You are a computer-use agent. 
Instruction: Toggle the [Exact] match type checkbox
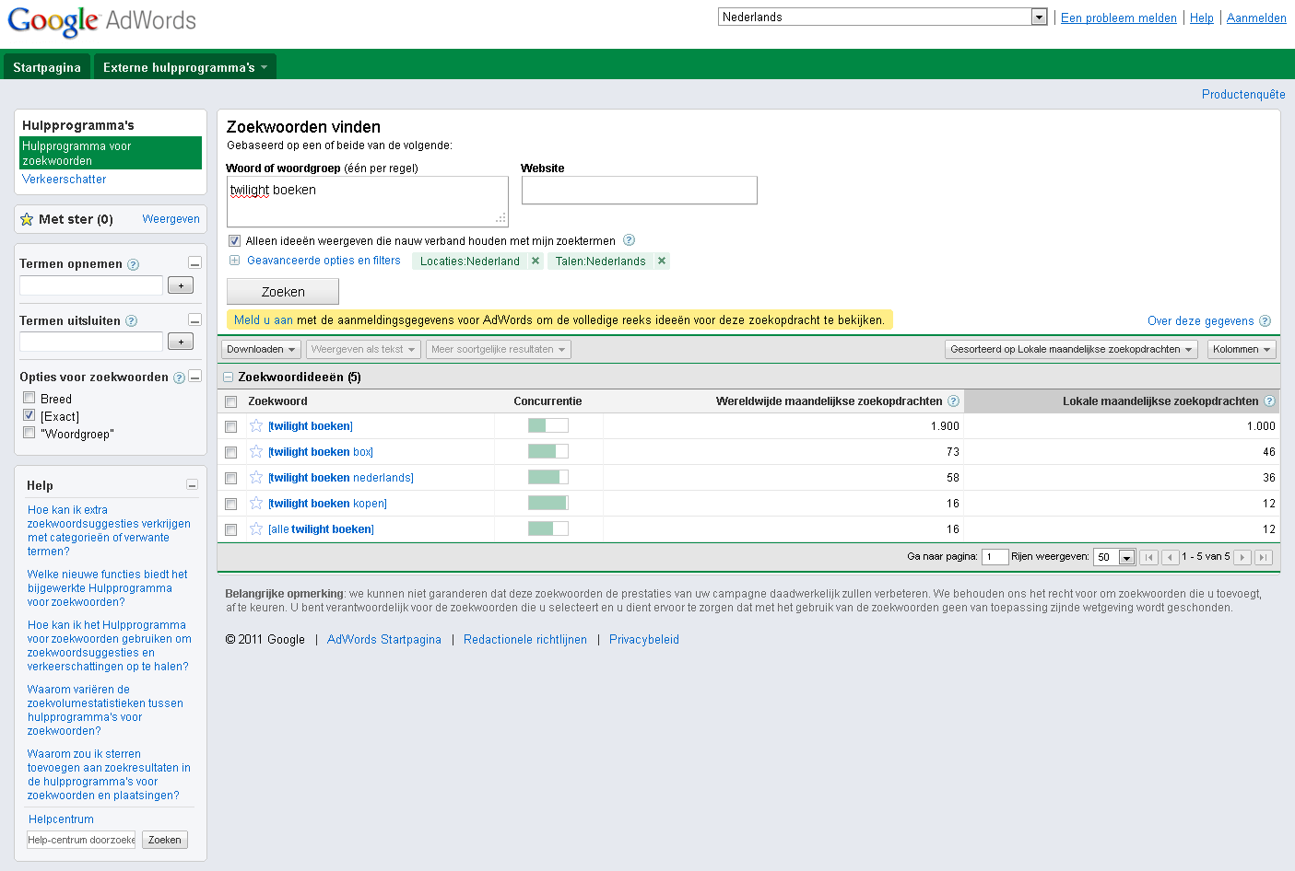click(x=29, y=415)
